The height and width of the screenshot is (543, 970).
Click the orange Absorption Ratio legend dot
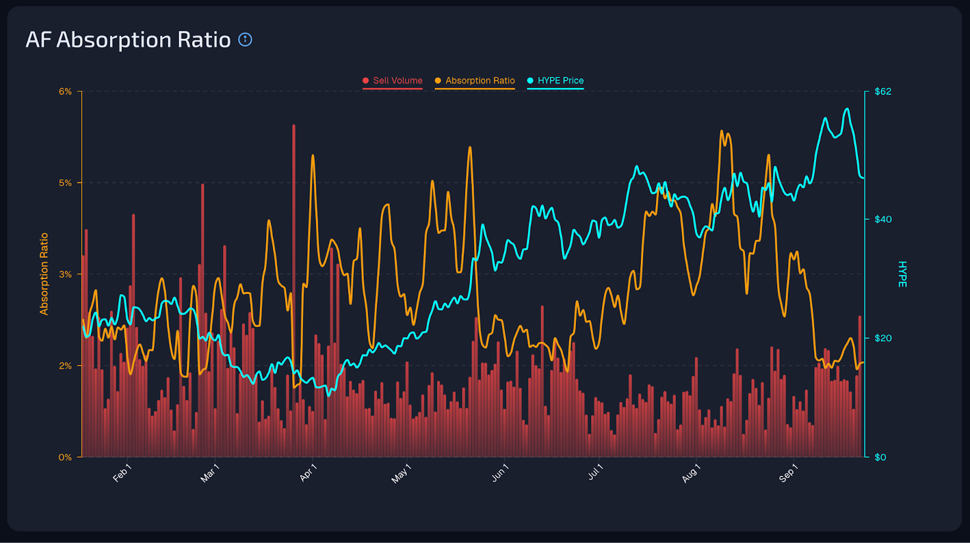pyautogui.click(x=438, y=81)
